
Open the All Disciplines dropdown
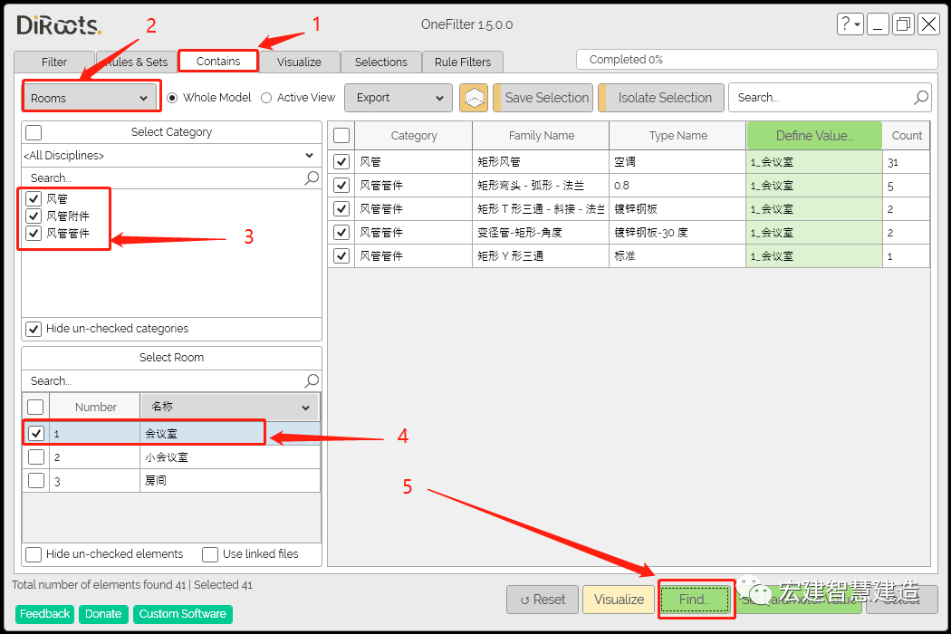click(170, 156)
